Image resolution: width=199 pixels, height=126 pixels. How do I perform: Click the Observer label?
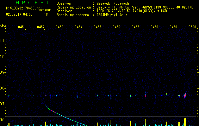[64, 3]
